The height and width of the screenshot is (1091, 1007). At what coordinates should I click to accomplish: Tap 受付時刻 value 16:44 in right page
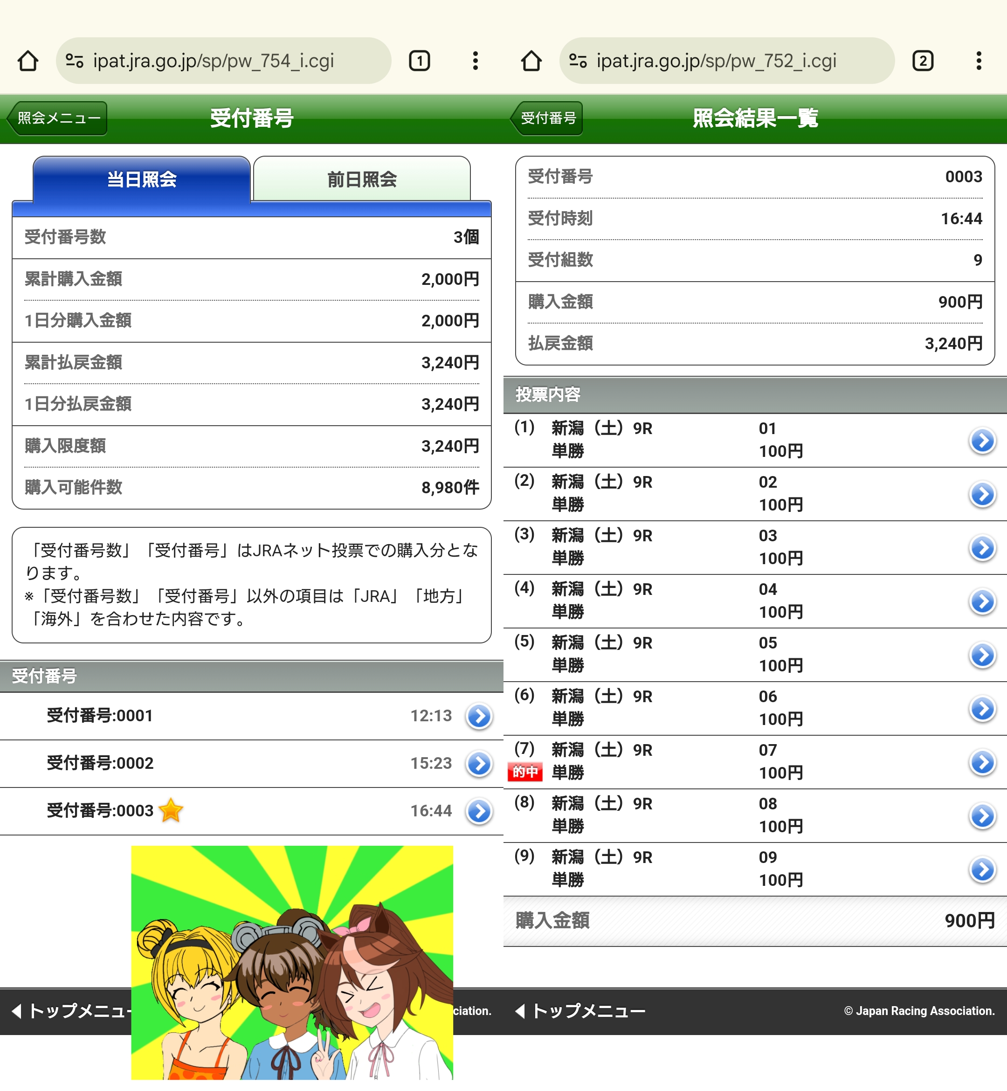(x=961, y=219)
